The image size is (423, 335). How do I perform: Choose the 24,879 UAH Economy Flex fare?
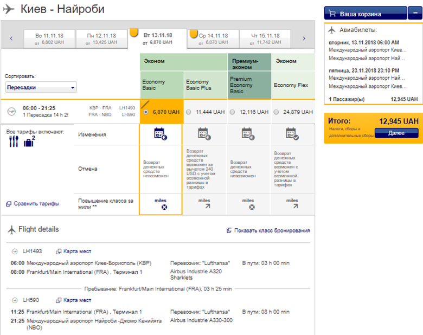(278, 112)
